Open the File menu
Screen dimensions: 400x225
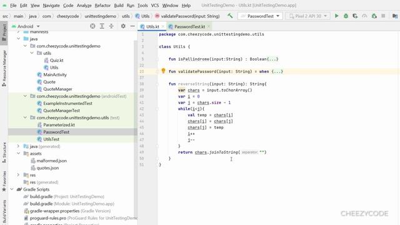[x=13, y=6]
